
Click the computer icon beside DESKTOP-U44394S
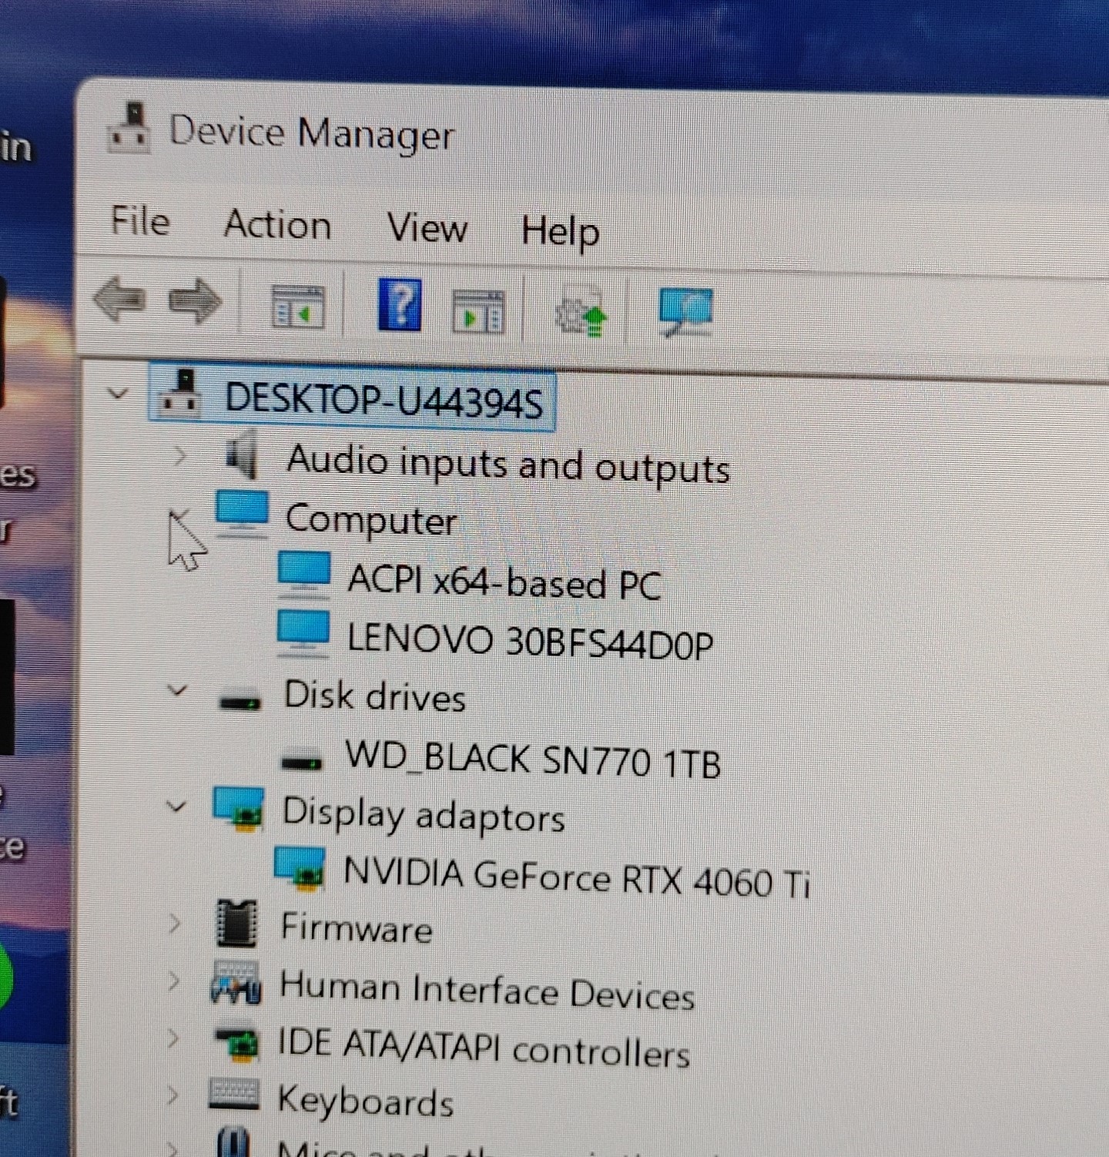click(179, 394)
